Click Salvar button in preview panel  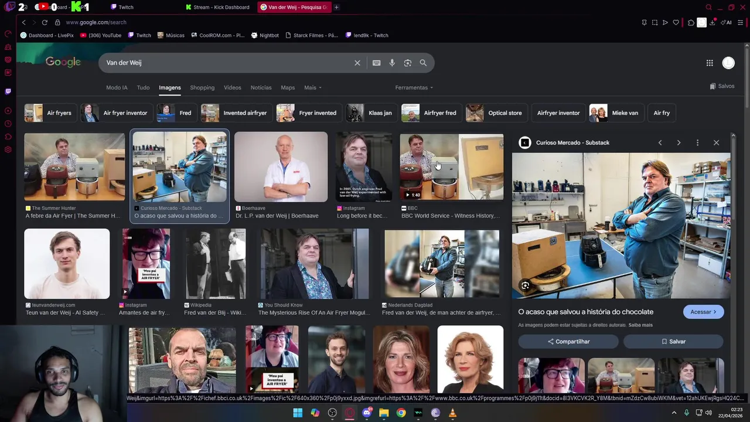pos(673,341)
